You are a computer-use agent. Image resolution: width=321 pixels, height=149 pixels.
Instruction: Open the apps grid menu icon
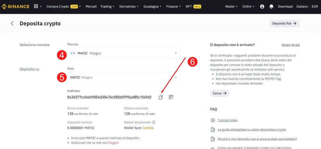[36, 6]
